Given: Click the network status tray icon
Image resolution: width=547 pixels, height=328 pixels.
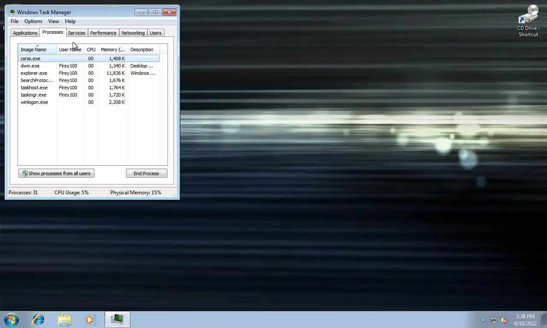Looking at the screenshot, I should [x=494, y=320].
